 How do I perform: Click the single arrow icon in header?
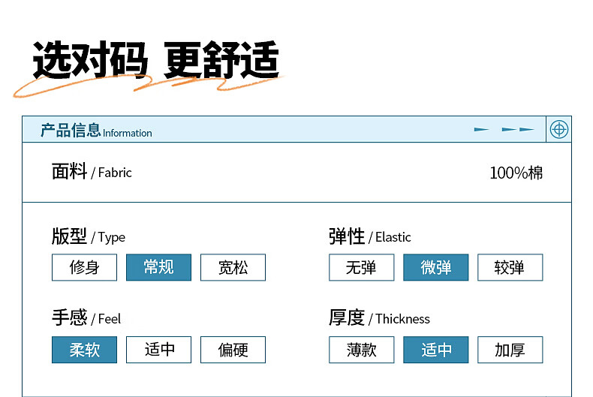[x=481, y=129]
